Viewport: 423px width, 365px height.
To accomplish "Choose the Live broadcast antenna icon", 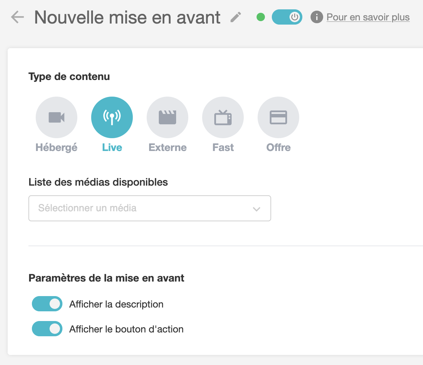I will (x=112, y=117).
